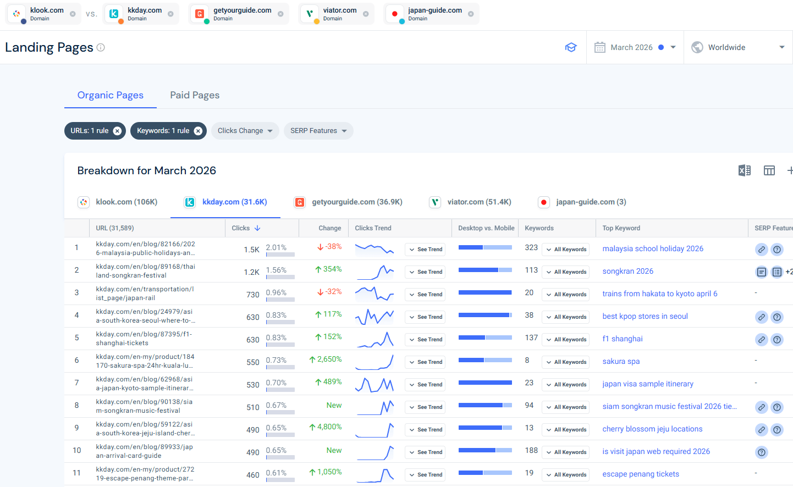Click clicks trend sparkline for jeju-island row
This screenshot has height=487, width=793.
pos(375,430)
